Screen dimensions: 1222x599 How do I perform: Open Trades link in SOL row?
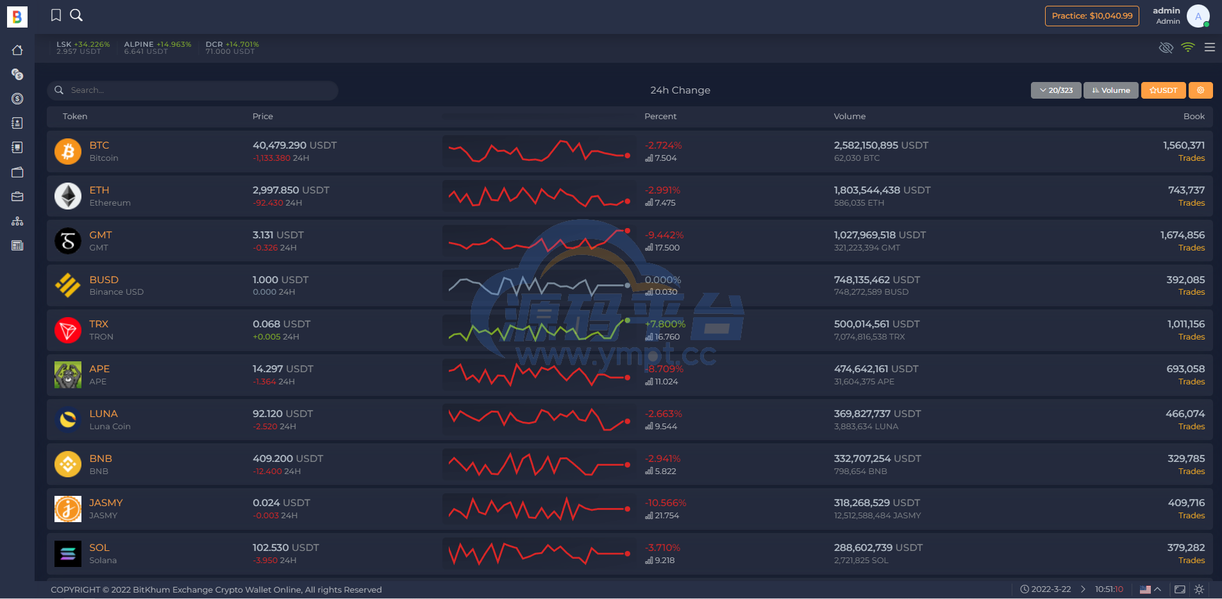tap(1191, 561)
